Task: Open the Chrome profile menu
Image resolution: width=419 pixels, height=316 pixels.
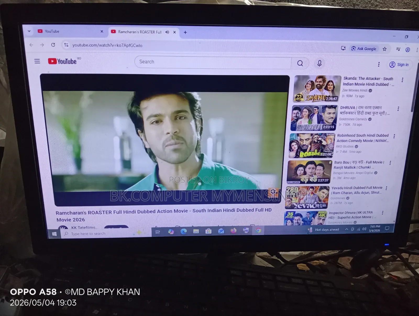Action: tap(408, 50)
